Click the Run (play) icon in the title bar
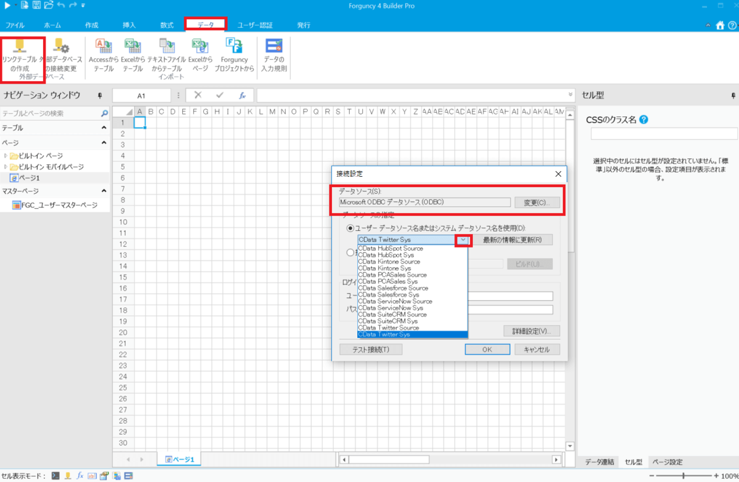The image size is (739, 482). 7,6
